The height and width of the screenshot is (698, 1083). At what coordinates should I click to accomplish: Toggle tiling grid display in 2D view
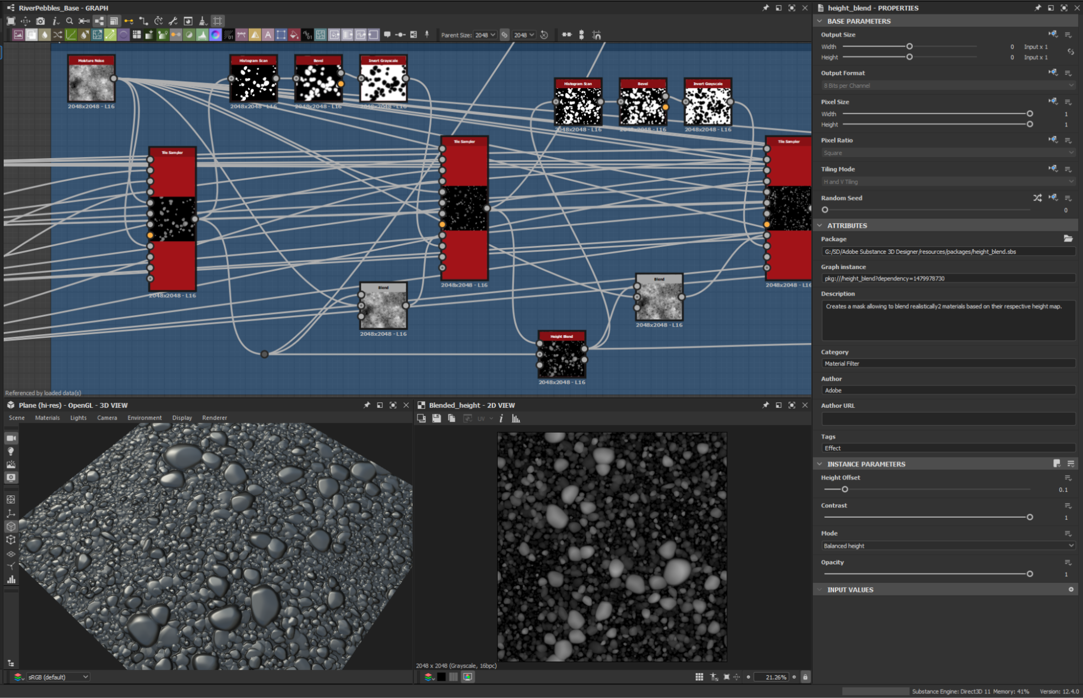699,677
